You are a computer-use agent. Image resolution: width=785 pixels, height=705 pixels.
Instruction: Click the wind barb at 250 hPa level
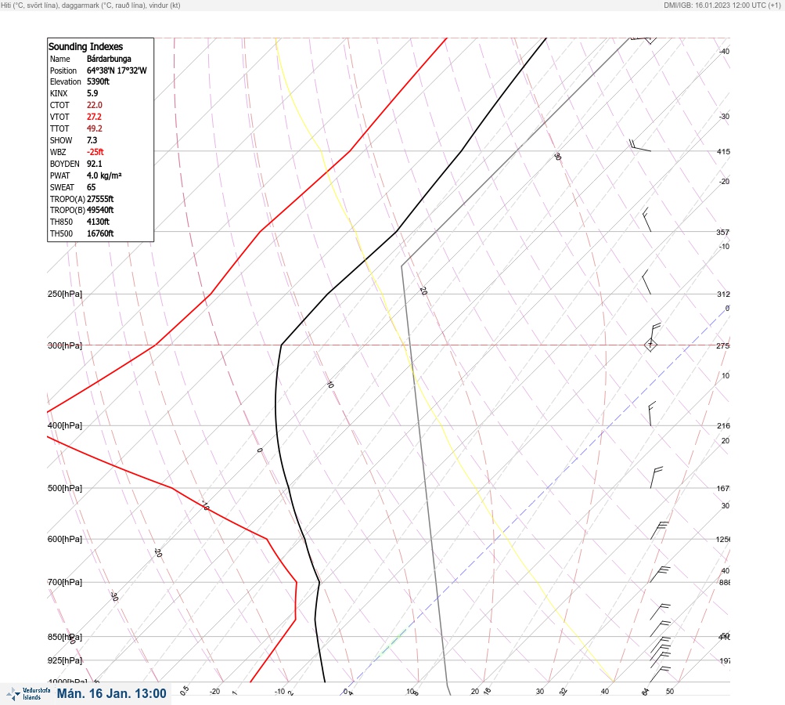coord(646,282)
